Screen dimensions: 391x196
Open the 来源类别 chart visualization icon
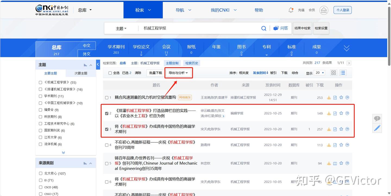(x=85, y=163)
